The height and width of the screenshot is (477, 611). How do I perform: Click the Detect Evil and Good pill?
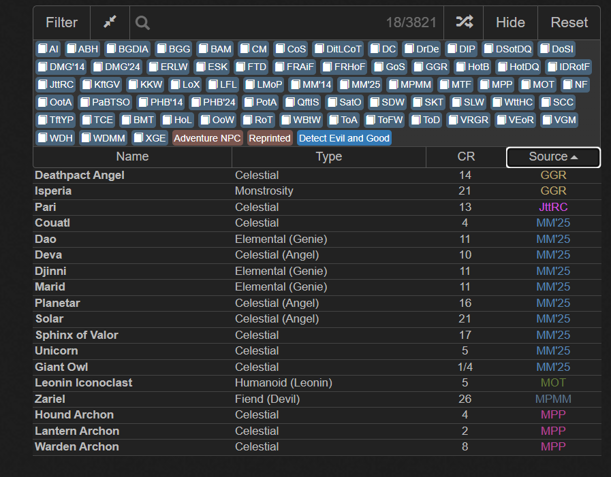click(x=344, y=138)
